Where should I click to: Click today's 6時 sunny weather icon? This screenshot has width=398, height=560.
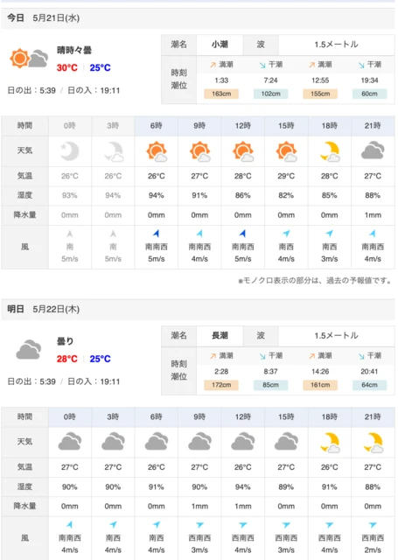(x=157, y=151)
